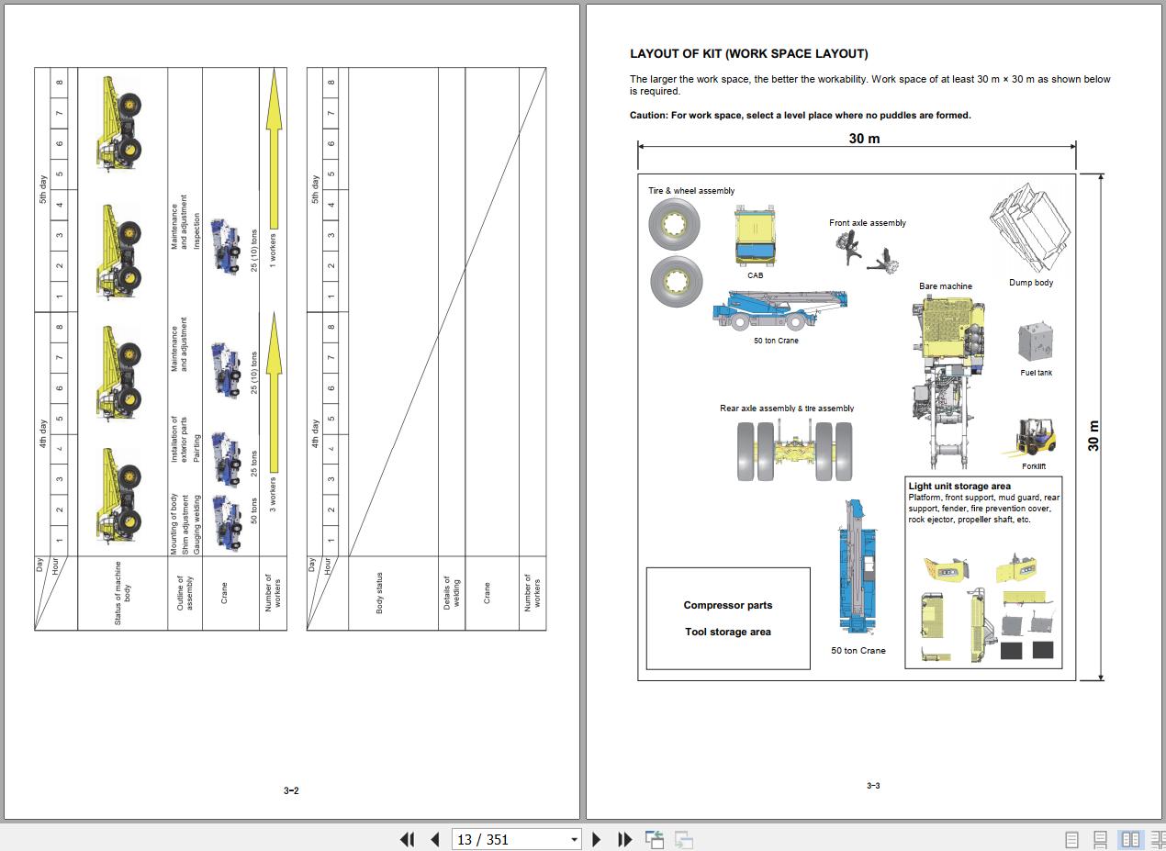Enable continuous page scrolling layout
This screenshot has height=851, width=1166.
(1100, 839)
